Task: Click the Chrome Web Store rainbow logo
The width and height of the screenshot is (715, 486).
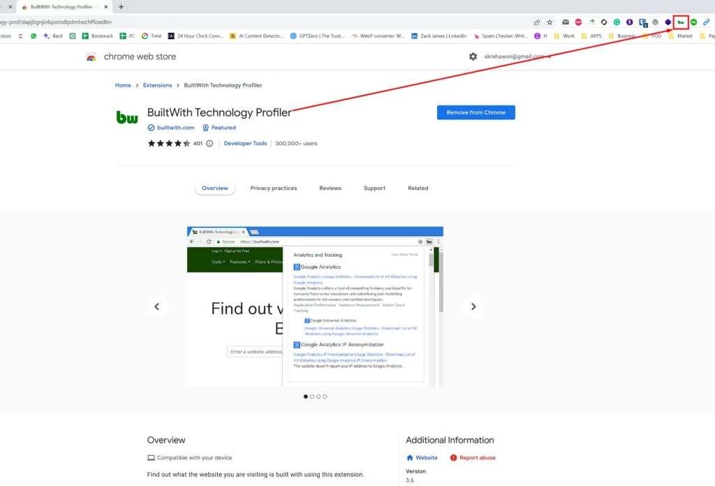Action: (x=91, y=57)
